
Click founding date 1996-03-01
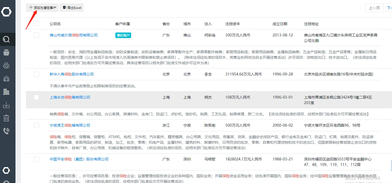click(283, 97)
